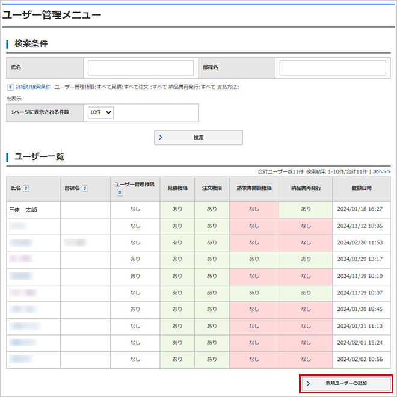Click date 2024/01/29 13:17
The image size is (397, 397).
point(360,259)
